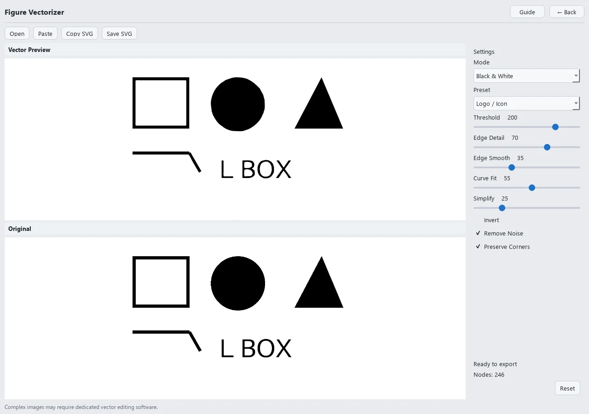Screen dimensions: 589x414
Task: Click the Edge Smooth value 35
Action: click(520, 158)
